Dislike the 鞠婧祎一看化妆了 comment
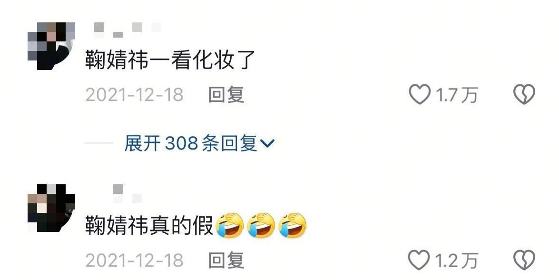This screenshot has width=559, height=280. pyautogui.click(x=524, y=94)
